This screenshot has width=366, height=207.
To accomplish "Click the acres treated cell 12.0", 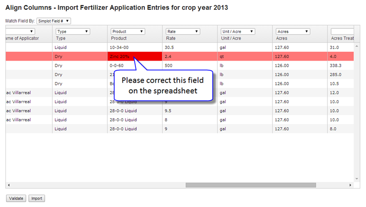I will 341,92.
